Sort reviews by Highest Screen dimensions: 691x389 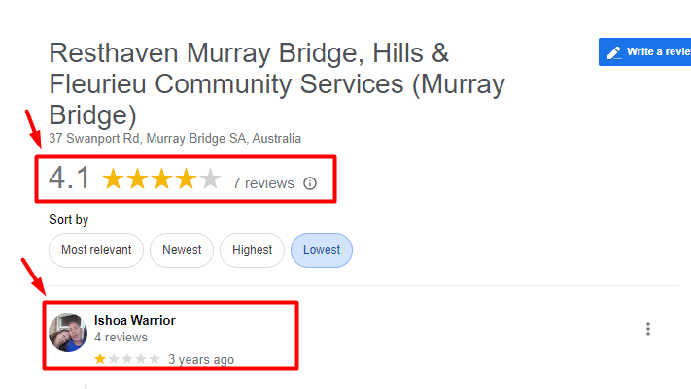pyautogui.click(x=252, y=250)
